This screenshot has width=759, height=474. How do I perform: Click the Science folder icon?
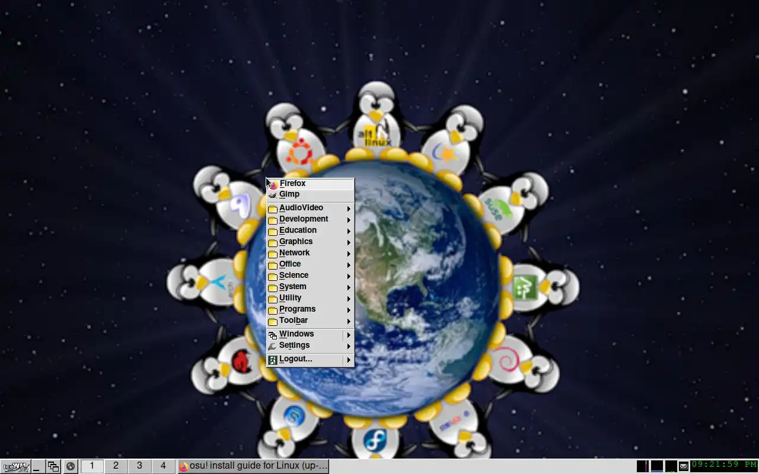point(273,276)
